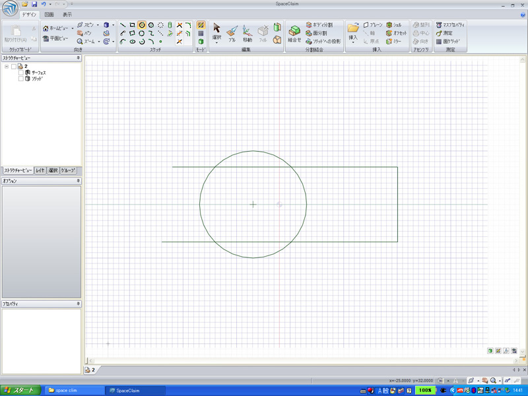Image resolution: width=528 pixels, height=396 pixels.
Task: Click the Combine (組合せ) tool
Action: pyautogui.click(x=294, y=33)
